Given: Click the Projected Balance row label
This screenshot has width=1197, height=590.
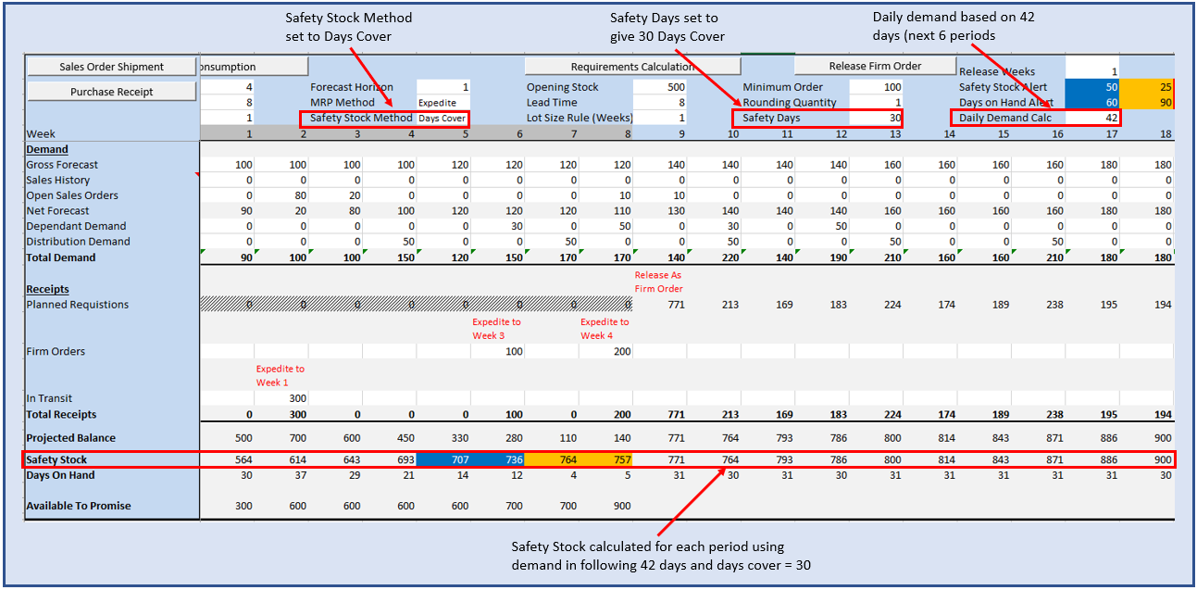Looking at the screenshot, I should click(71, 438).
